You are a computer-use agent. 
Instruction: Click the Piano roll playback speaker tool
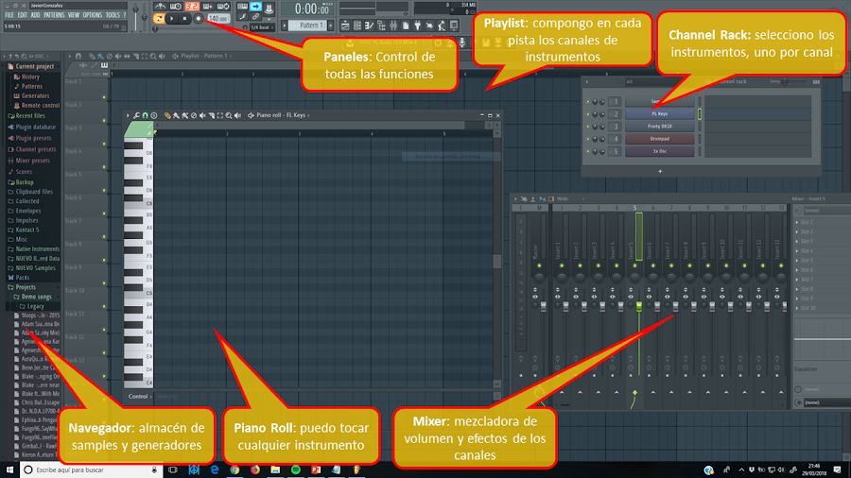(237, 115)
